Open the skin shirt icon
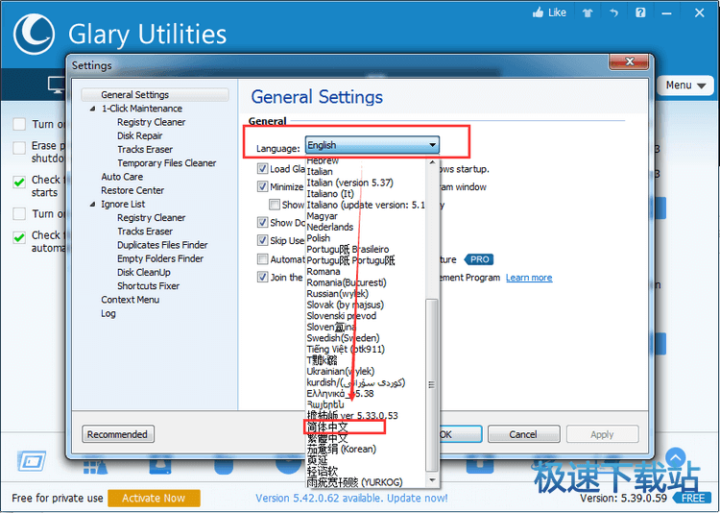 point(588,12)
